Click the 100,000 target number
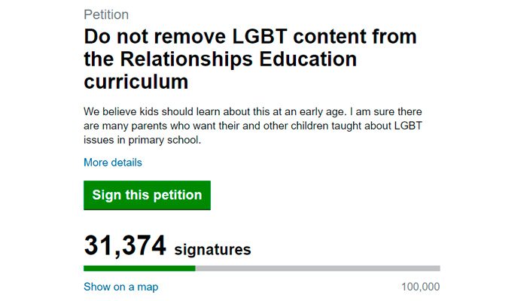Screen dimensions: 527x301 pyautogui.click(x=421, y=287)
